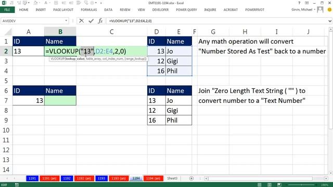The width and height of the screenshot is (333, 187).
Task: Open account dropdown next to Girvin, Michael
Action: pyautogui.click(x=315, y=9)
